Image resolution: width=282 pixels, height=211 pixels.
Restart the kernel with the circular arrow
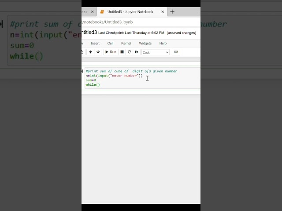[x=129, y=52]
